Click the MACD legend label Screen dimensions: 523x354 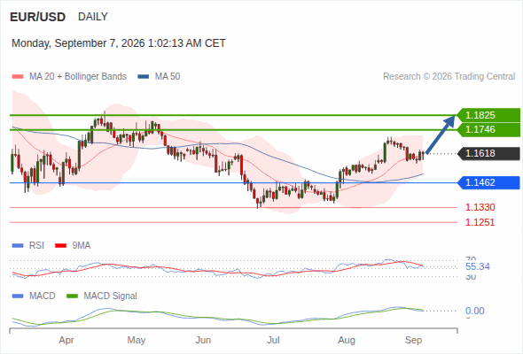pos(43,296)
